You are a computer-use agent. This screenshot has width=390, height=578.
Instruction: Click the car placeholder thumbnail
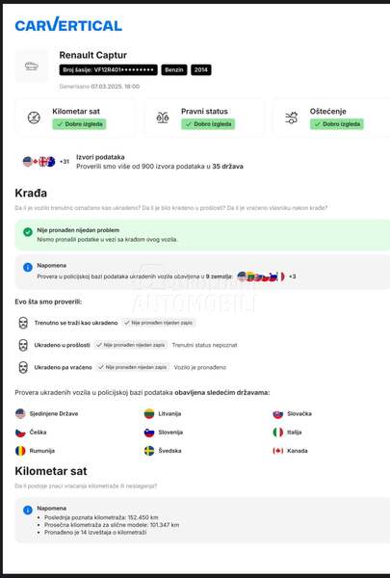point(32,66)
